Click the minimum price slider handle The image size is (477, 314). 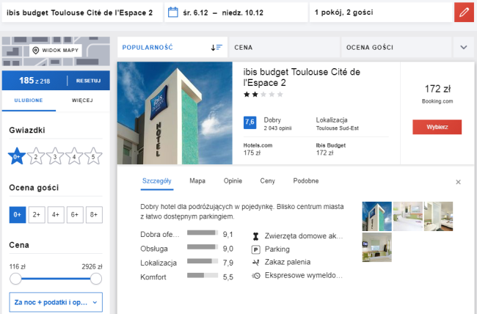pos(15,279)
